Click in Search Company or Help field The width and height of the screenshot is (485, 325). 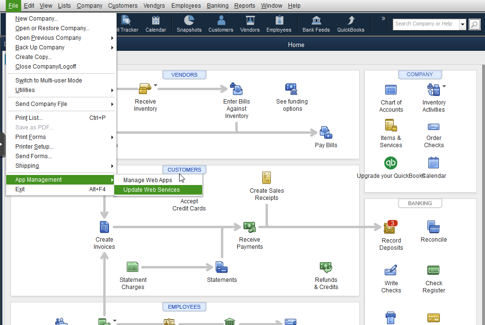pos(426,24)
